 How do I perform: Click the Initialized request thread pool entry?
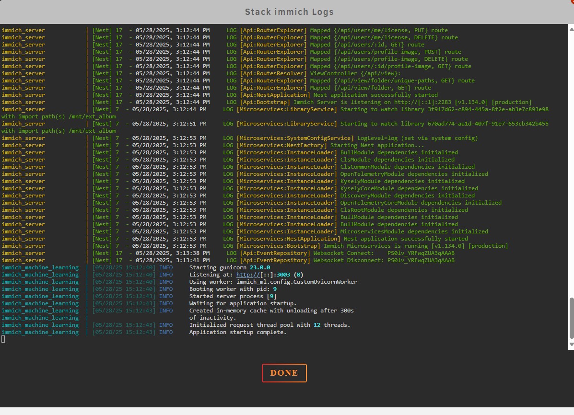pos(269,325)
